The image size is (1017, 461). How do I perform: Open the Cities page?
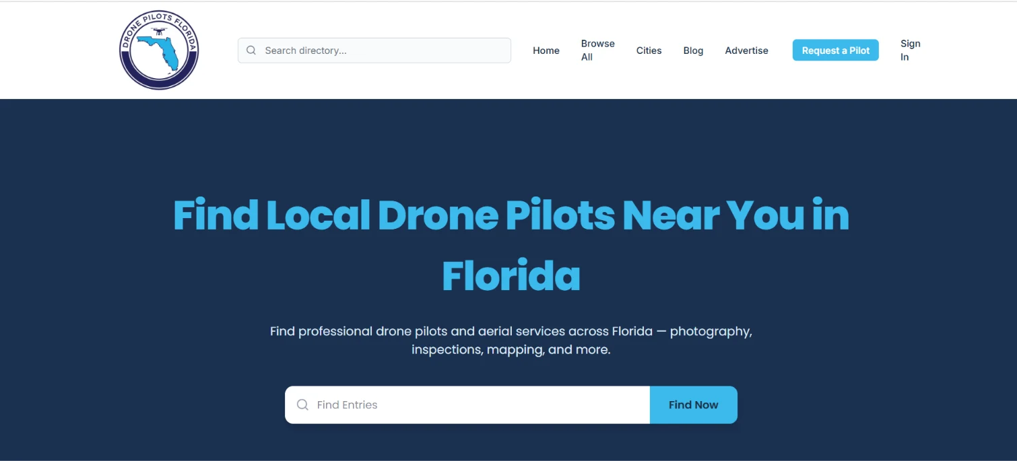[x=649, y=50]
